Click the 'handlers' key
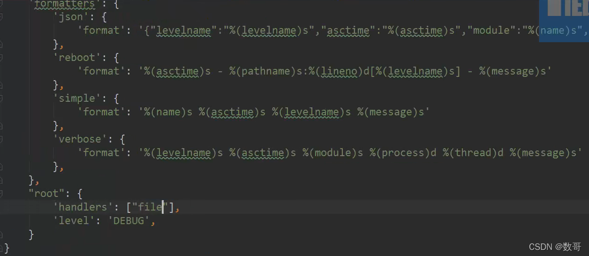This screenshot has width=589, height=256. (83, 207)
